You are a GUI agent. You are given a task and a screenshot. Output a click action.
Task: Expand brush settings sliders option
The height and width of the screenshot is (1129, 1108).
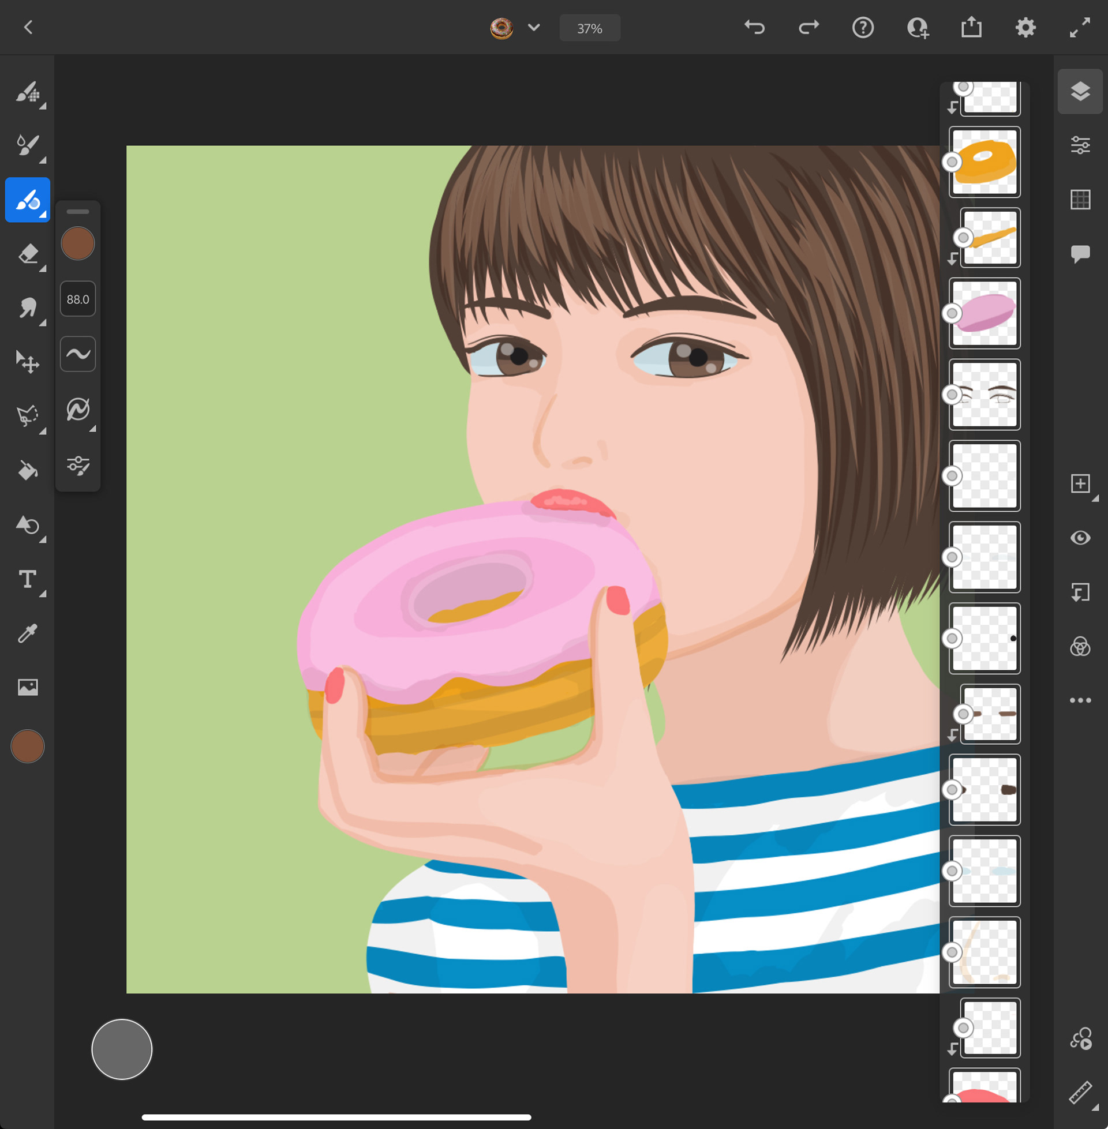pyautogui.click(x=77, y=466)
